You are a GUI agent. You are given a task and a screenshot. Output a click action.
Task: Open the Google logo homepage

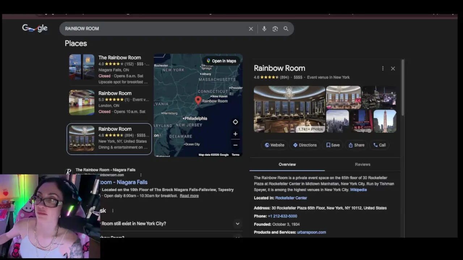35,28
